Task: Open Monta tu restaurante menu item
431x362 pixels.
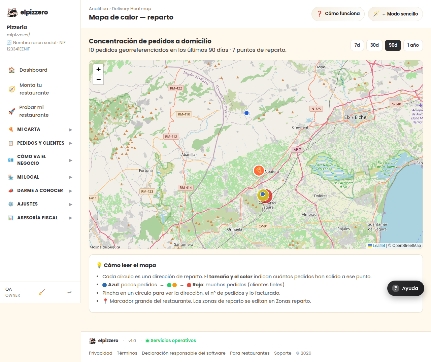Action: 40,89
